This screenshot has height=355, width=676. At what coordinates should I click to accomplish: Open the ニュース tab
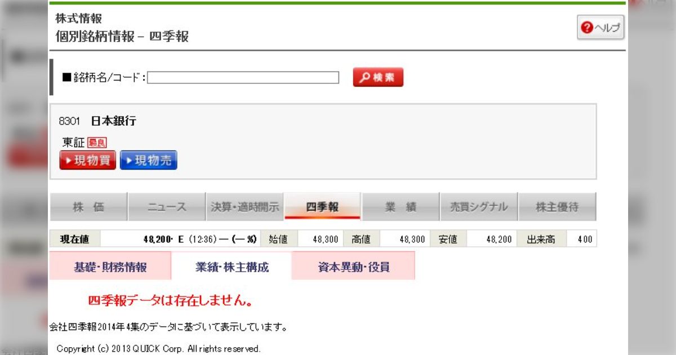click(167, 207)
